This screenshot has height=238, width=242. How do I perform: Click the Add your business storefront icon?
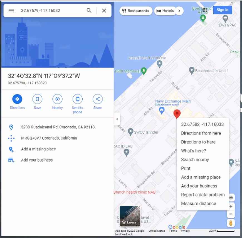[x=11, y=160]
